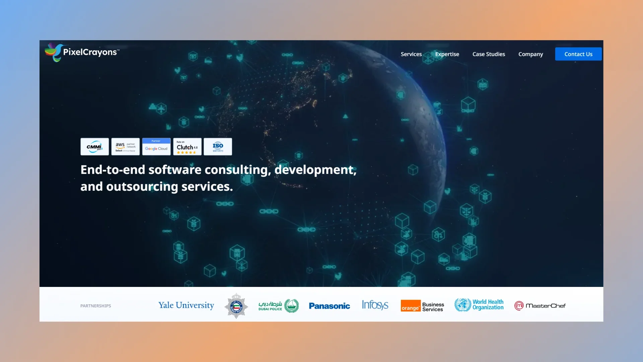The height and width of the screenshot is (362, 643).
Task: Click the ISO certification badge
Action: (218, 147)
